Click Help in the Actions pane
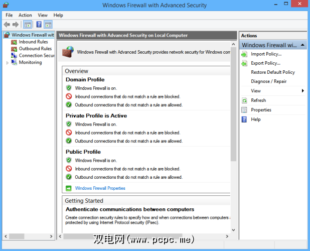The height and width of the screenshot is (251, 310). pos(256,119)
